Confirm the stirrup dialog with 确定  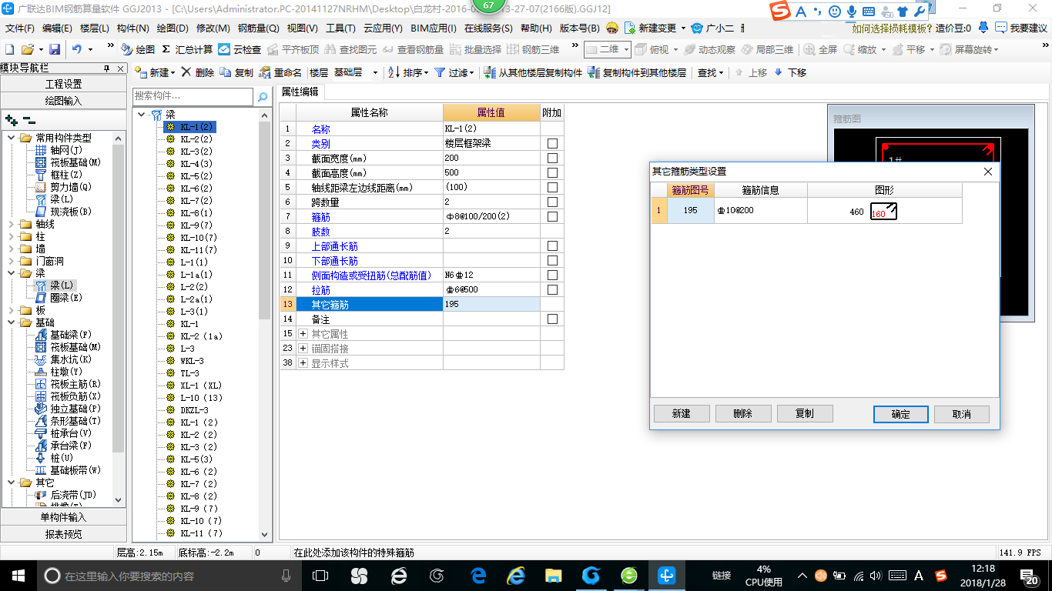click(901, 414)
